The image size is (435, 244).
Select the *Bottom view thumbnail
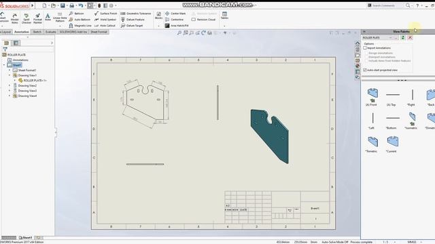[393, 118]
